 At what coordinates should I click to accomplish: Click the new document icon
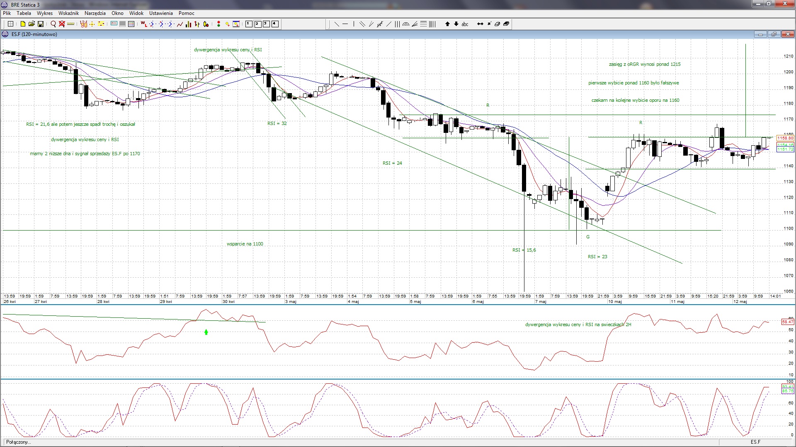[23, 24]
